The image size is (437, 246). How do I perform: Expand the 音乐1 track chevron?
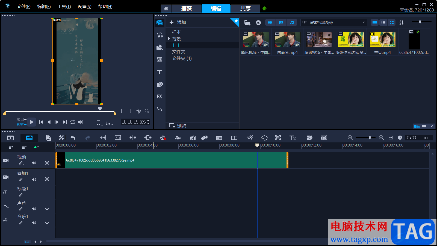47,223
